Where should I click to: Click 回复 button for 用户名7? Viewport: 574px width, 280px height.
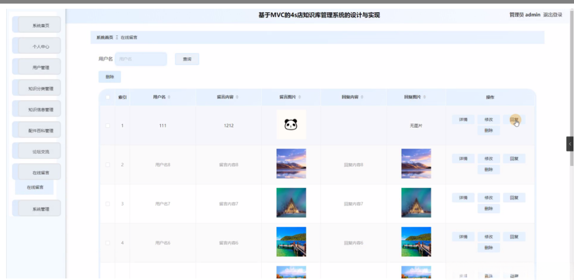point(515,197)
